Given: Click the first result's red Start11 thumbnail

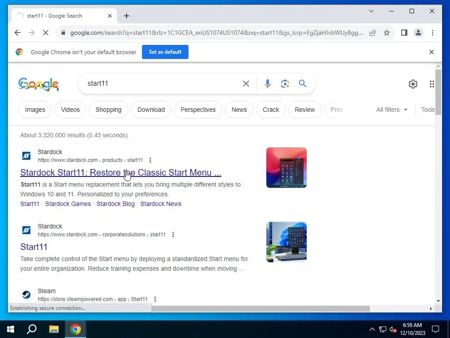Looking at the screenshot, I should (287, 168).
